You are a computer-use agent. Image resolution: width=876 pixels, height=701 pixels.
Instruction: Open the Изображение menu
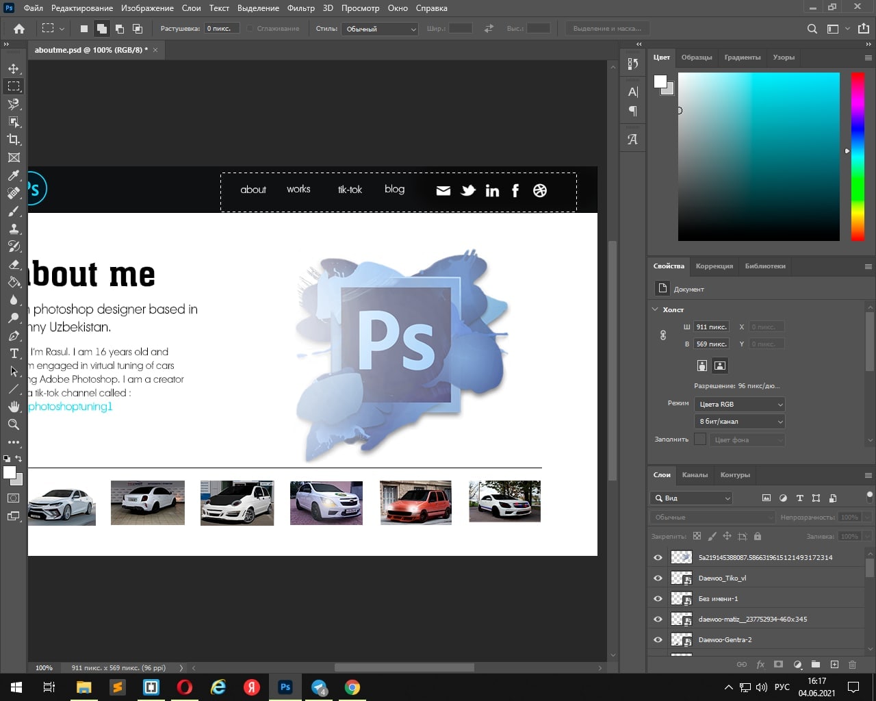(x=147, y=8)
